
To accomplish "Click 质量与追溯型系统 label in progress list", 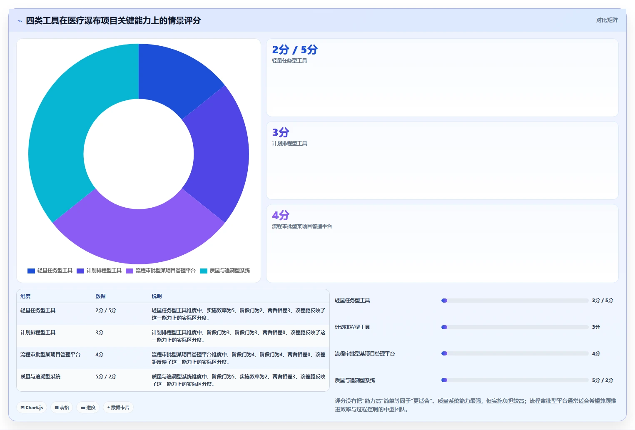I will click(355, 380).
